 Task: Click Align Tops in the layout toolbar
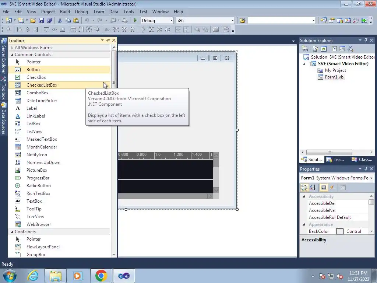pos(46,29)
